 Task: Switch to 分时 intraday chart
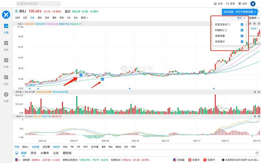(x=18, y=18)
